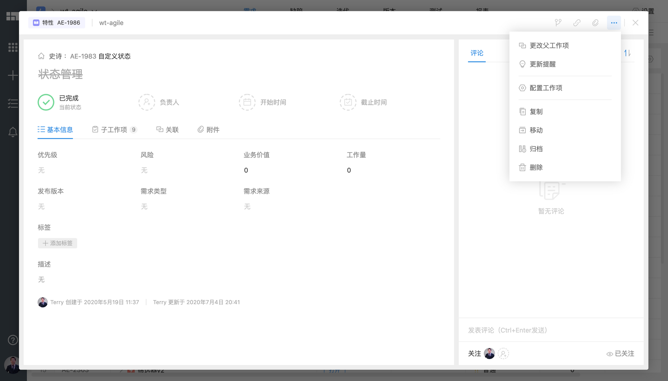Screen dimensions: 668x381
Task: Click the 添加标签 button
Action: click(57, 243)
